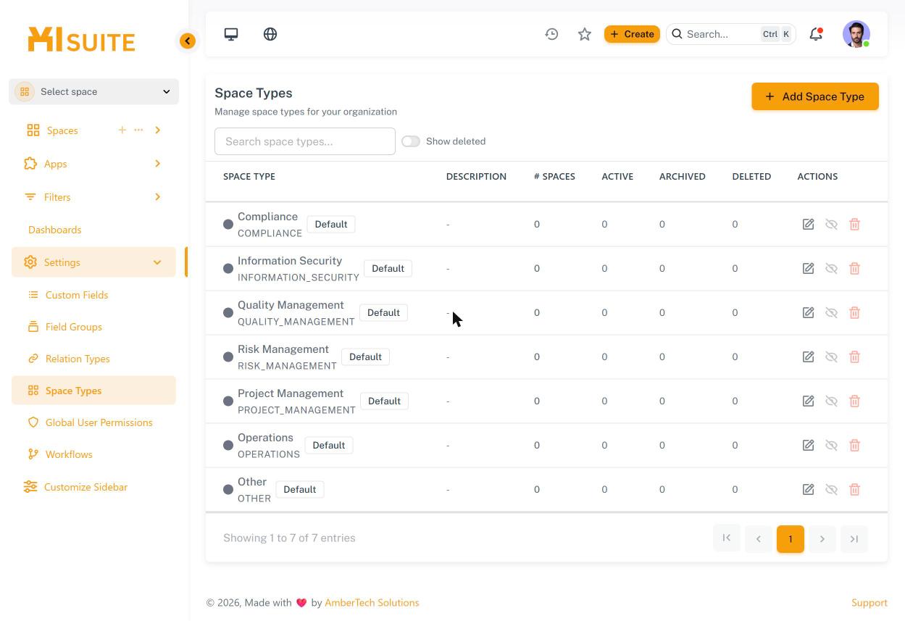905x621 pixels.
Task: Click the favorites star icon
Action: (x=585, y=34)
